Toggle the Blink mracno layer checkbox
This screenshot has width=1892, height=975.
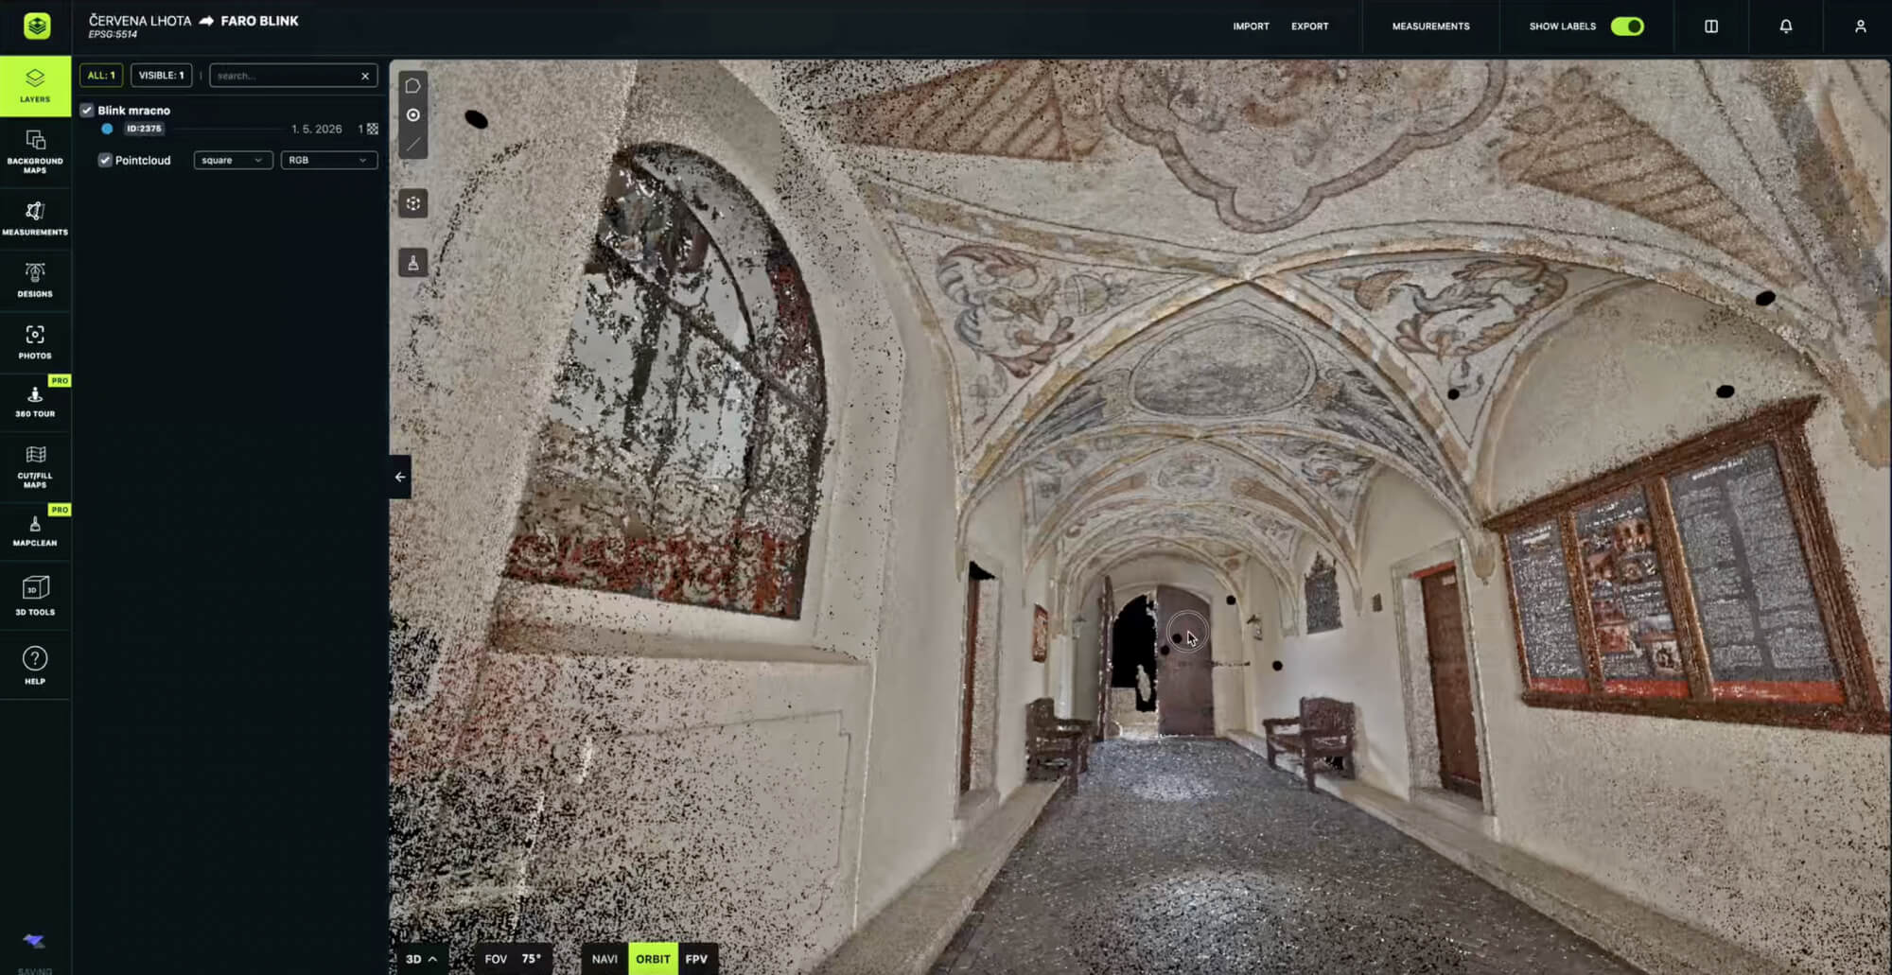(87, 111)
